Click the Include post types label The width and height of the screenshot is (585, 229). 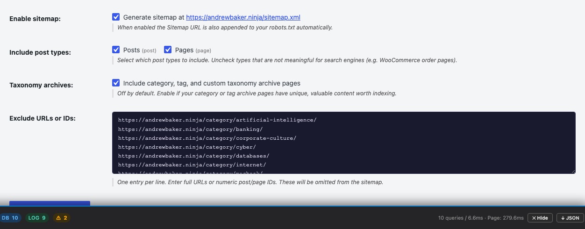pos(40,52)
